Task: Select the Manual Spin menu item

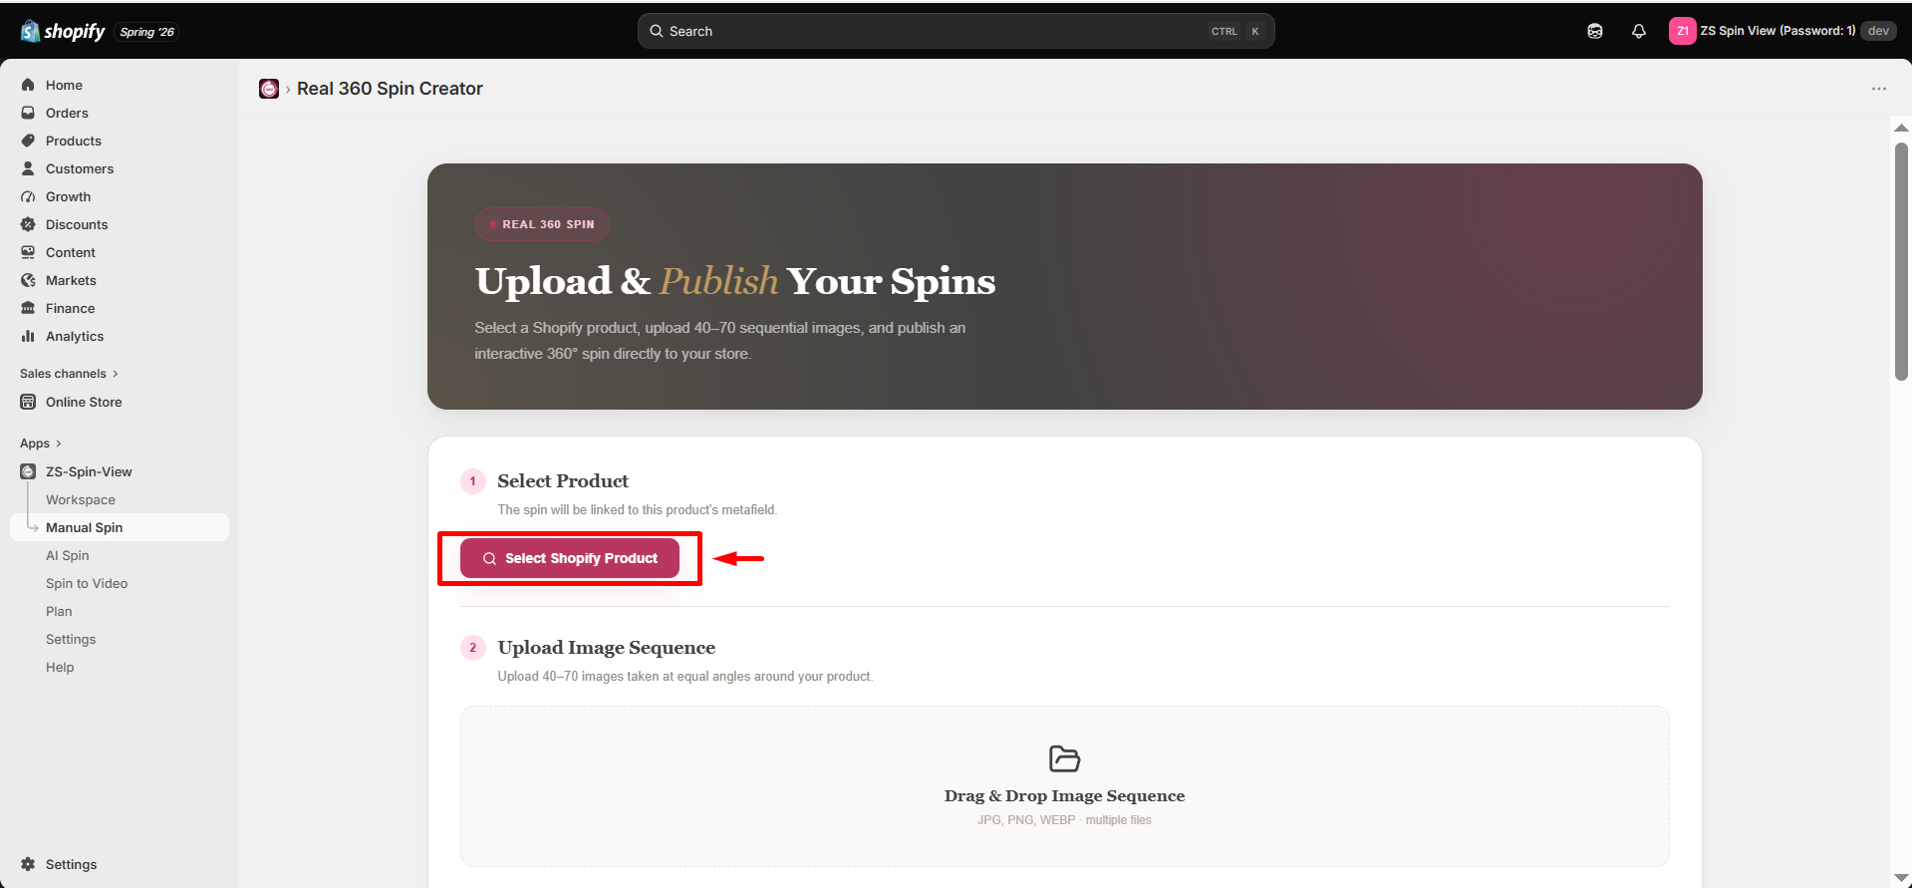Action: coord(120,527)
